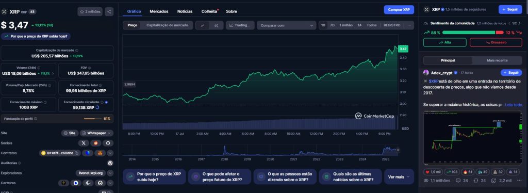Viewport: 528px width, 193px height.
Task: Open the Sobre tab
Action: (232, 11)
